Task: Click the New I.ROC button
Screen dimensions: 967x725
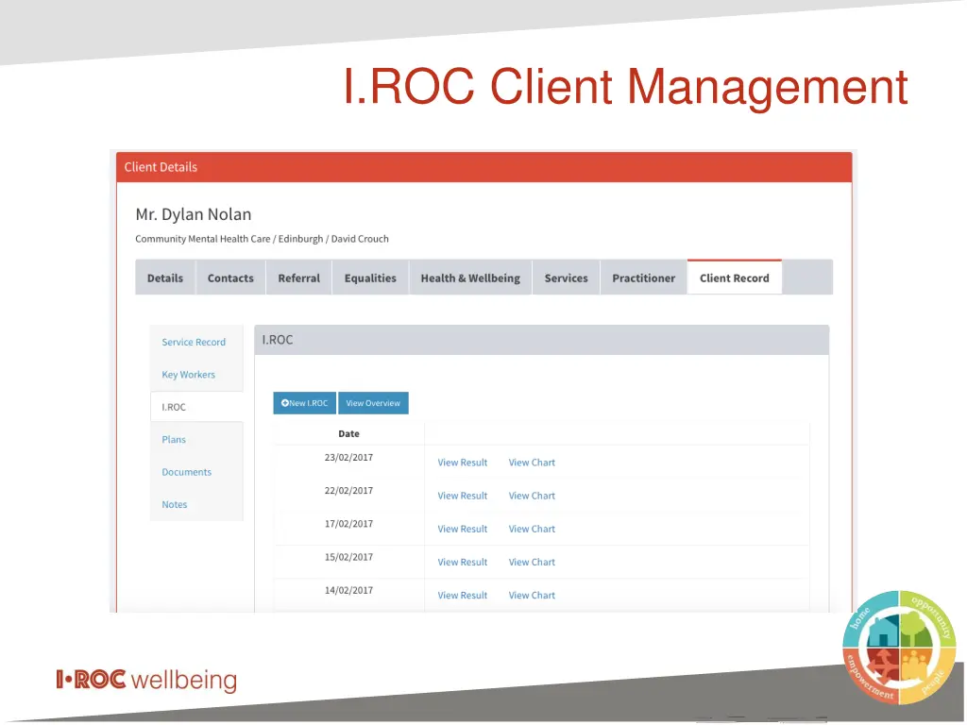Action: [x=305, y=403]
